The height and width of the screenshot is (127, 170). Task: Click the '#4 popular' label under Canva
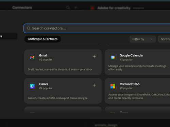[46, 88]
